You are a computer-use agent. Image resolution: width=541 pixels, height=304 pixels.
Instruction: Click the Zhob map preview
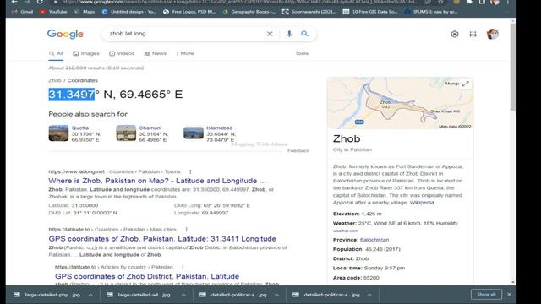point(400,103)
